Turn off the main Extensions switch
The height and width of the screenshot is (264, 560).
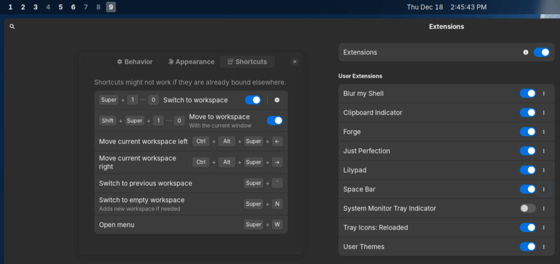pyautogui.click(x=541, y=52)
